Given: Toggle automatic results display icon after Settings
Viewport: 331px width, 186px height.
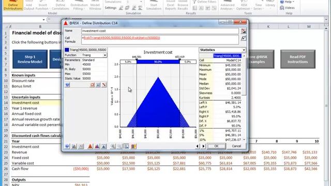Looking at the screenshot, I should click(x=127, y=8).
